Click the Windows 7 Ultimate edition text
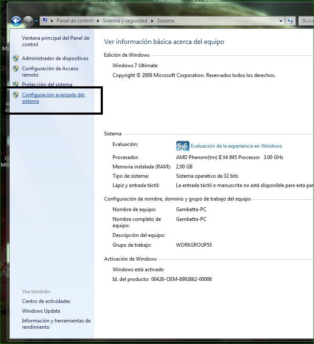Image resolution: width=314 pixels, height=344 pixels. [135, 66]
